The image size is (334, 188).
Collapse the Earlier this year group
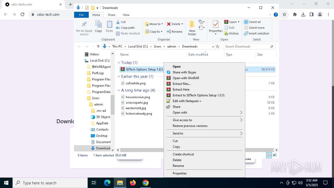tap(119, 77)
